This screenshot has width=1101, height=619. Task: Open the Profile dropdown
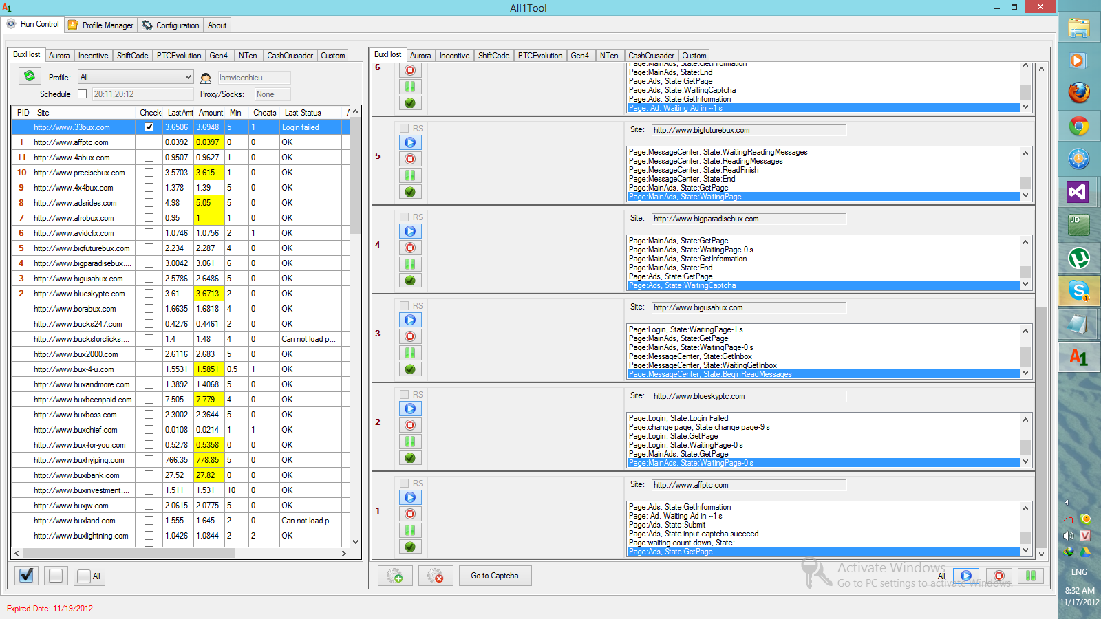(x=136, y=77)
